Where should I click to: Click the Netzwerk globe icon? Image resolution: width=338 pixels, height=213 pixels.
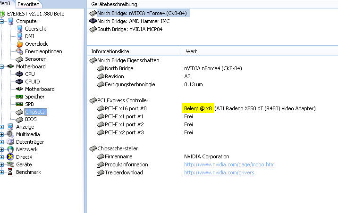coord(10,149)
